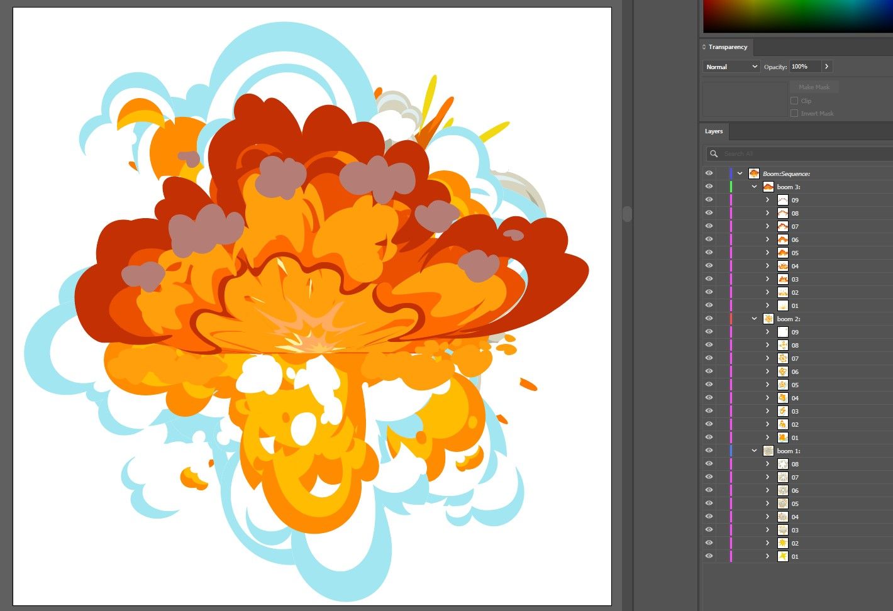Enable the Clip checkbox
893x611 pixels.
[x=794, y=101]
